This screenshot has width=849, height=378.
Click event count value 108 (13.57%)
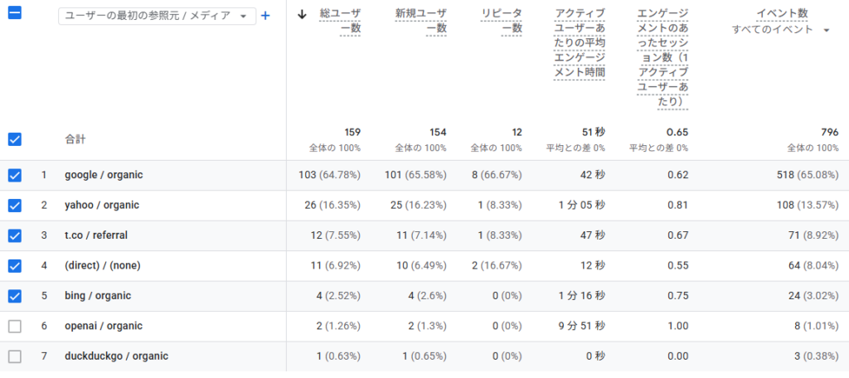point(807,206)
